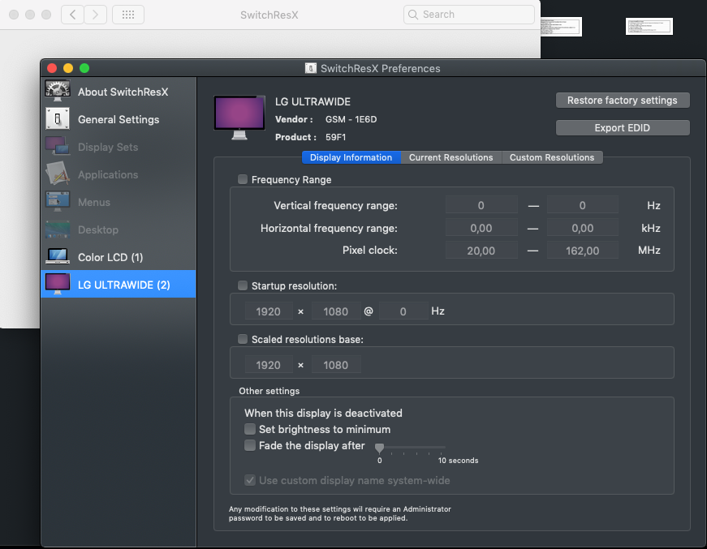Click the Applications sidebar icon
The width and height of the screenshot is (707, 549).
[58, 174]
